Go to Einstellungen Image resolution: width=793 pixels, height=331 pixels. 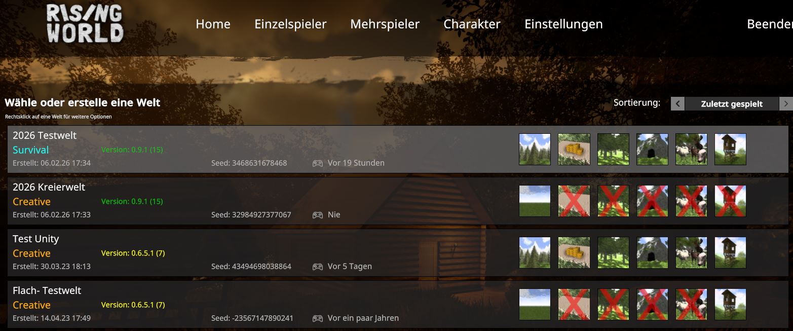563,24
